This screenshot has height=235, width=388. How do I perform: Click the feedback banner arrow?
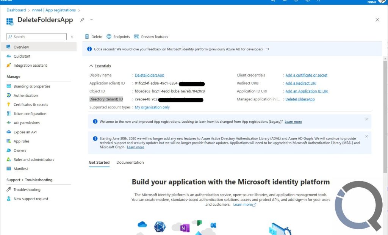267,49
